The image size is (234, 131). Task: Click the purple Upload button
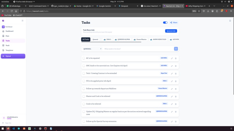13,56
